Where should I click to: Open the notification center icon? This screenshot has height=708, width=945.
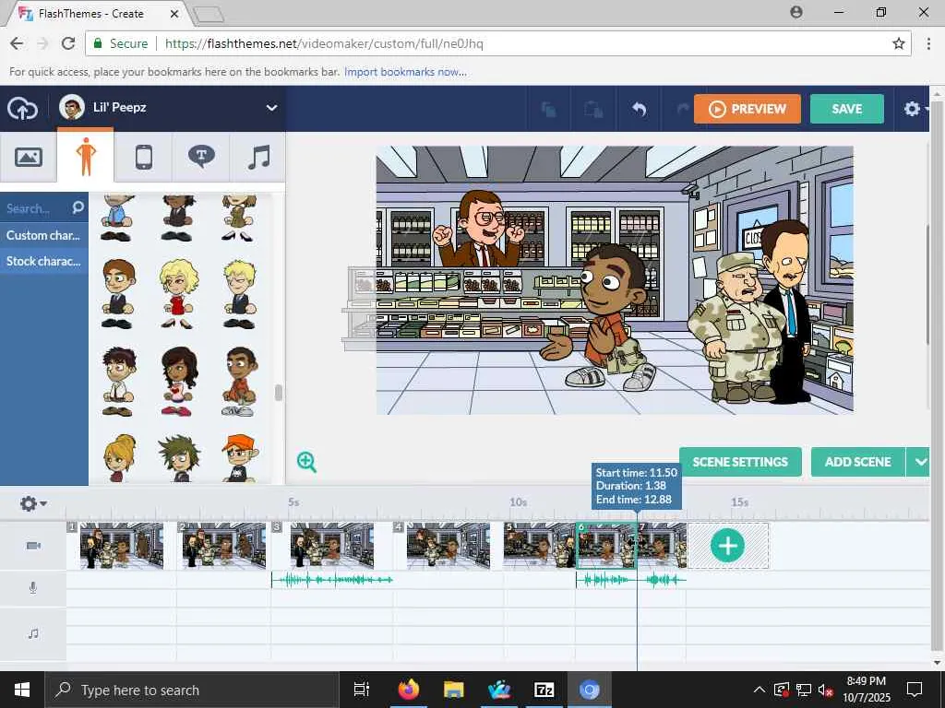click(x=915, y=690)
